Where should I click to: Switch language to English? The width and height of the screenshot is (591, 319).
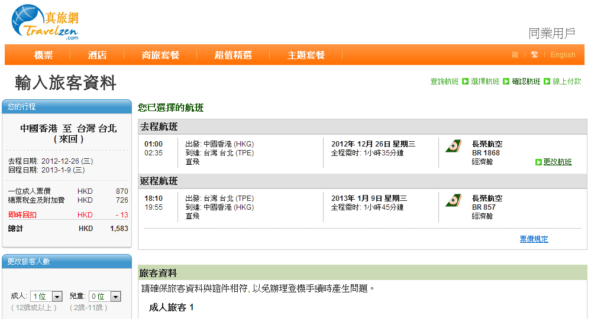click(x=563, y=55)
